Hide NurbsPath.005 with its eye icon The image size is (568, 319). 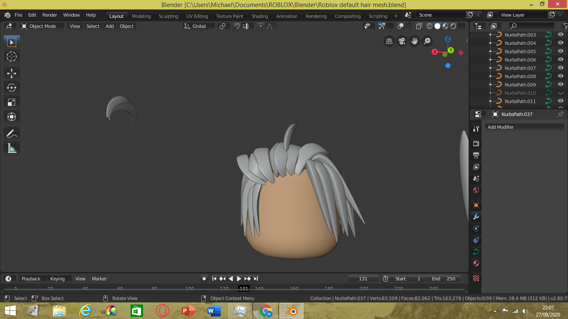[561, 52]
